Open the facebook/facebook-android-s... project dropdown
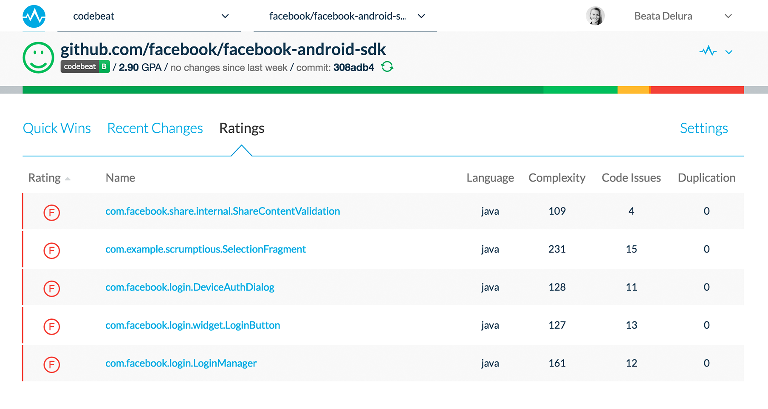 click(345, 16)
